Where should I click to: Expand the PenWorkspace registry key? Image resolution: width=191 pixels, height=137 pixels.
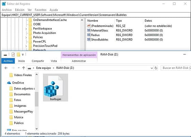(x=26, y=29)
